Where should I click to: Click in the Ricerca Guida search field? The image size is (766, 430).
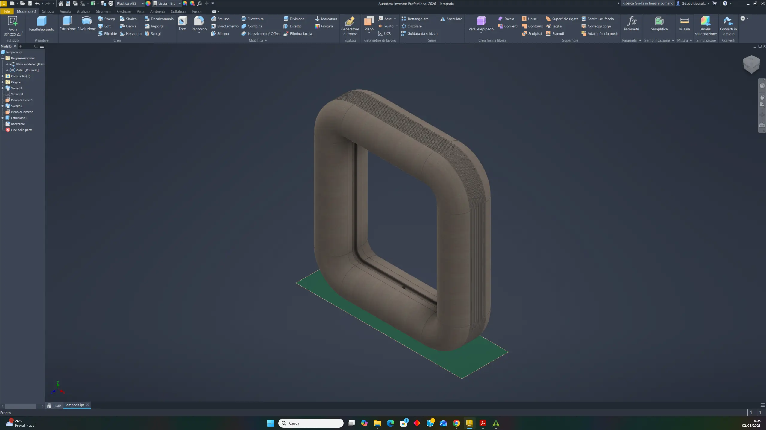[647, 4]
